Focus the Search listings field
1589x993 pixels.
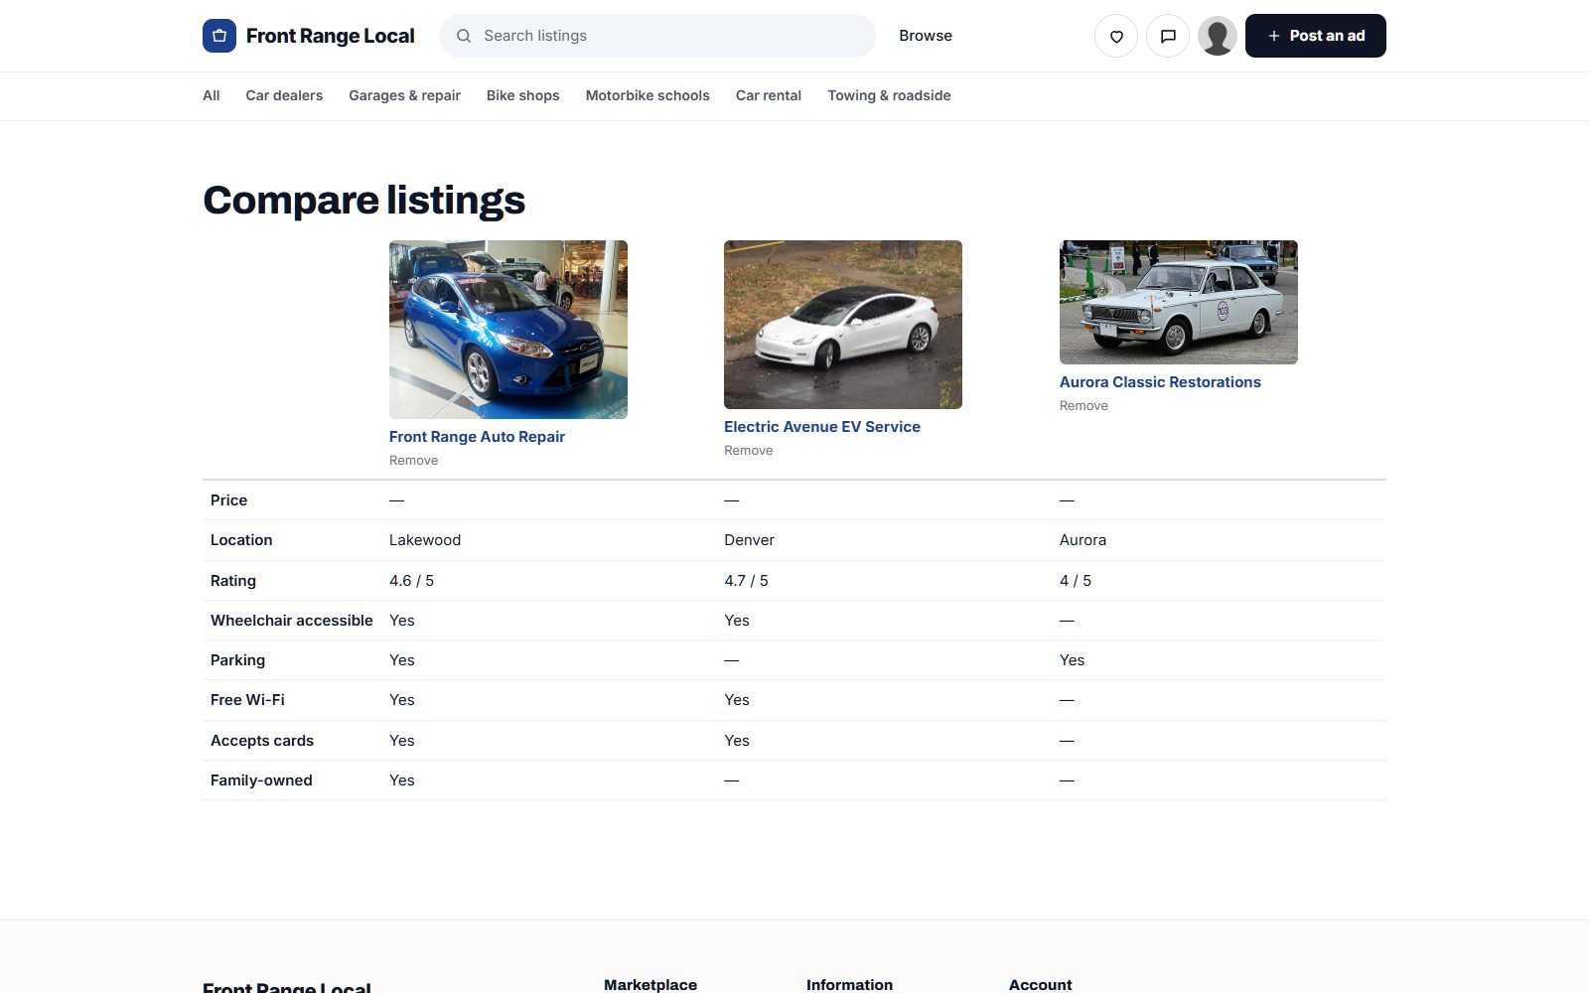pos(657,36)
